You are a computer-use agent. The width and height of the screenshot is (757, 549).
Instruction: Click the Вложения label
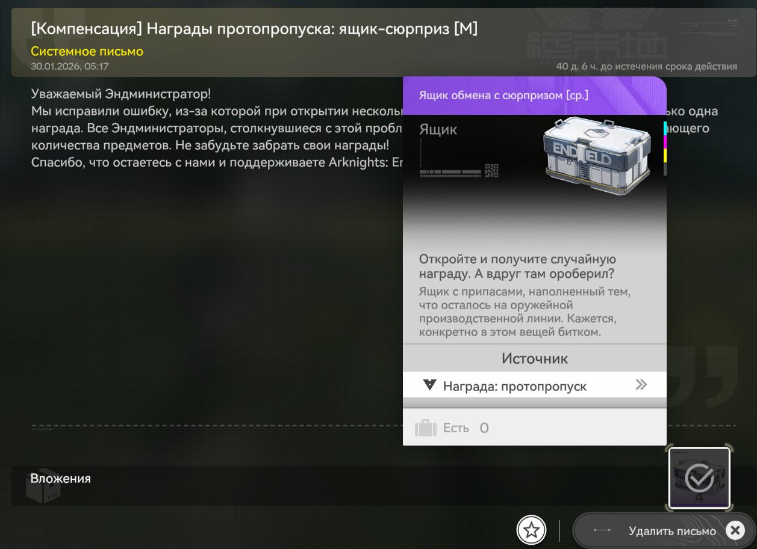pos(61,479)
